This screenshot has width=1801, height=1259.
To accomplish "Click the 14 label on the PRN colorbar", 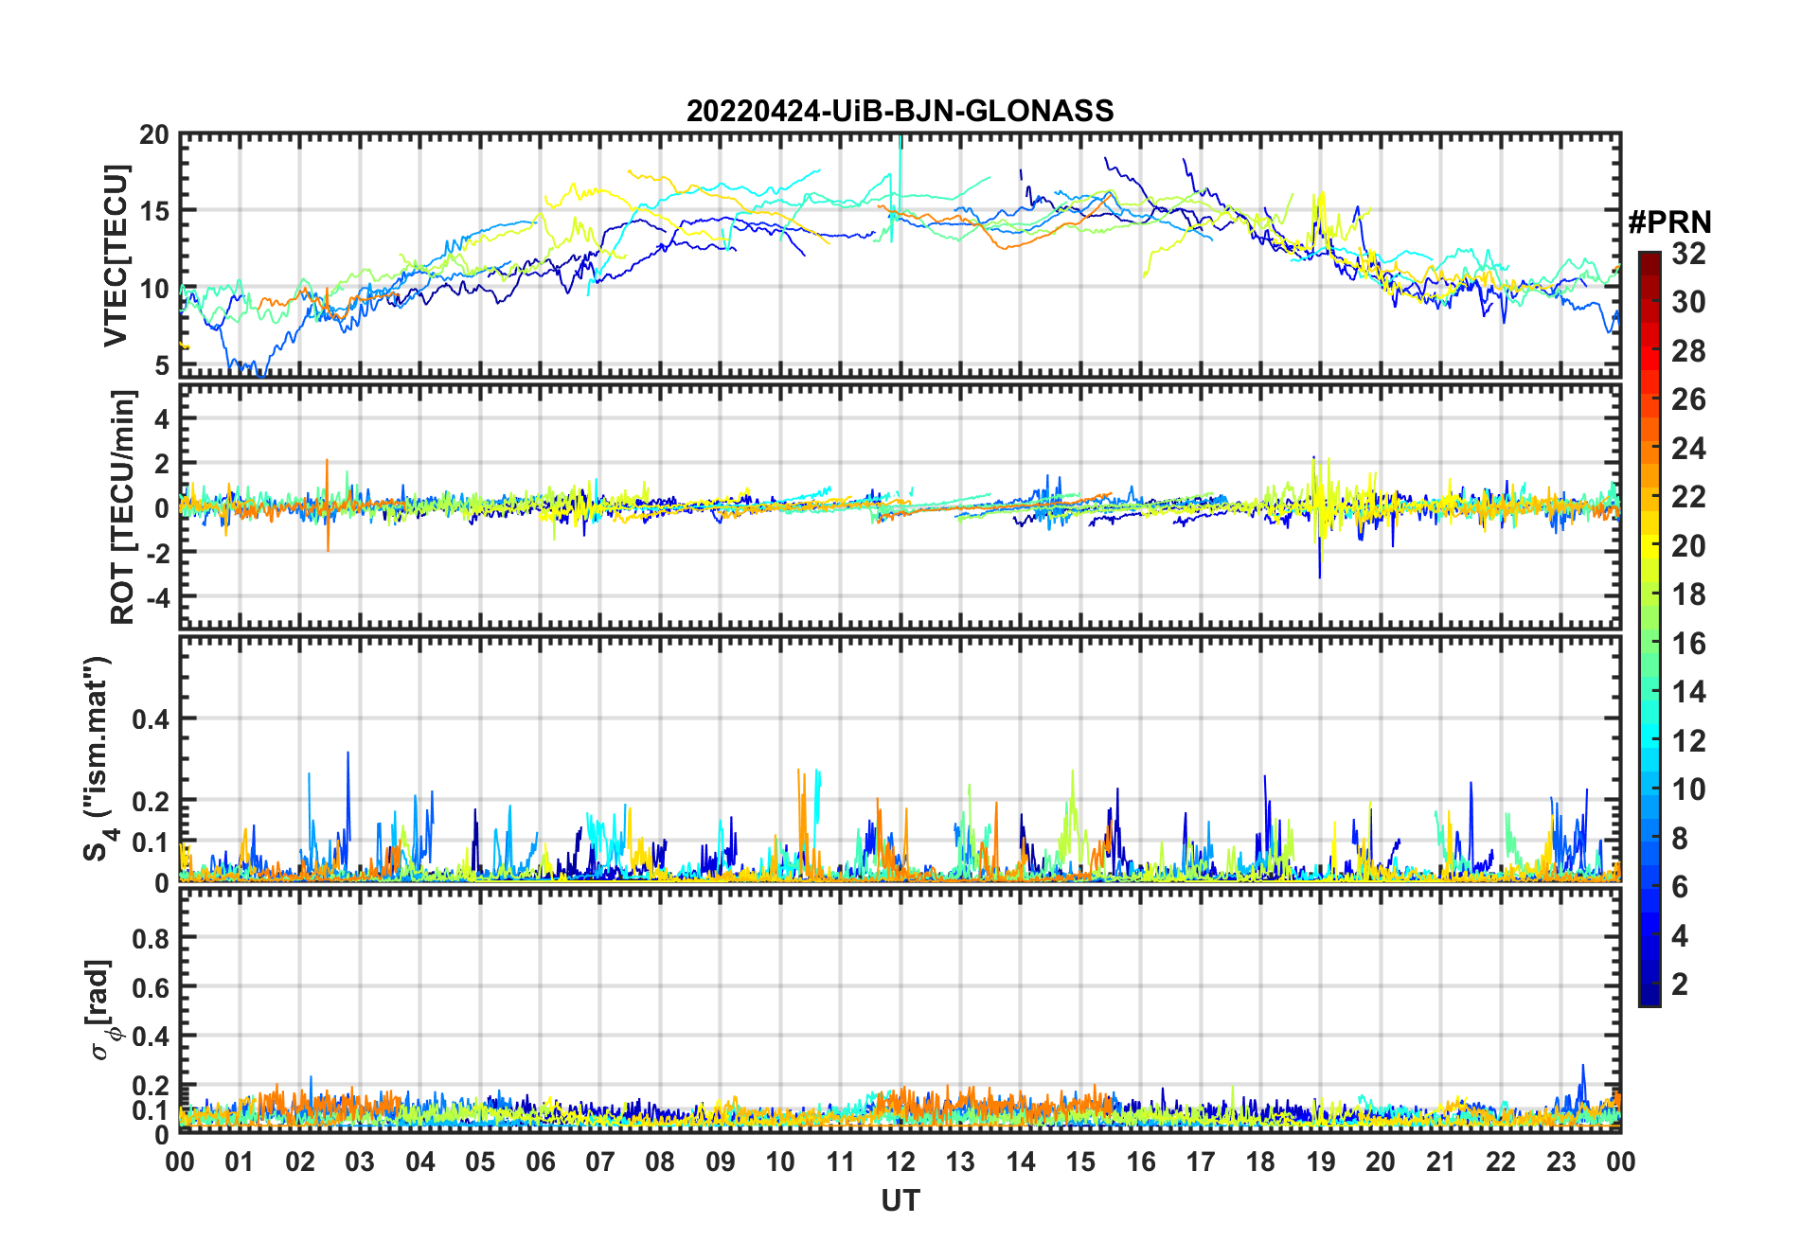I will [x=1688, y=692].
